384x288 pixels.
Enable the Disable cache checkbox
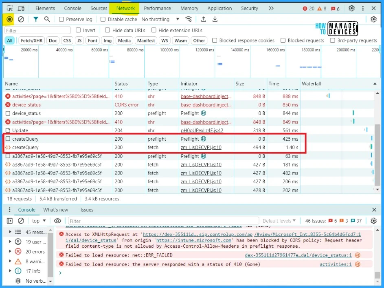103,19
